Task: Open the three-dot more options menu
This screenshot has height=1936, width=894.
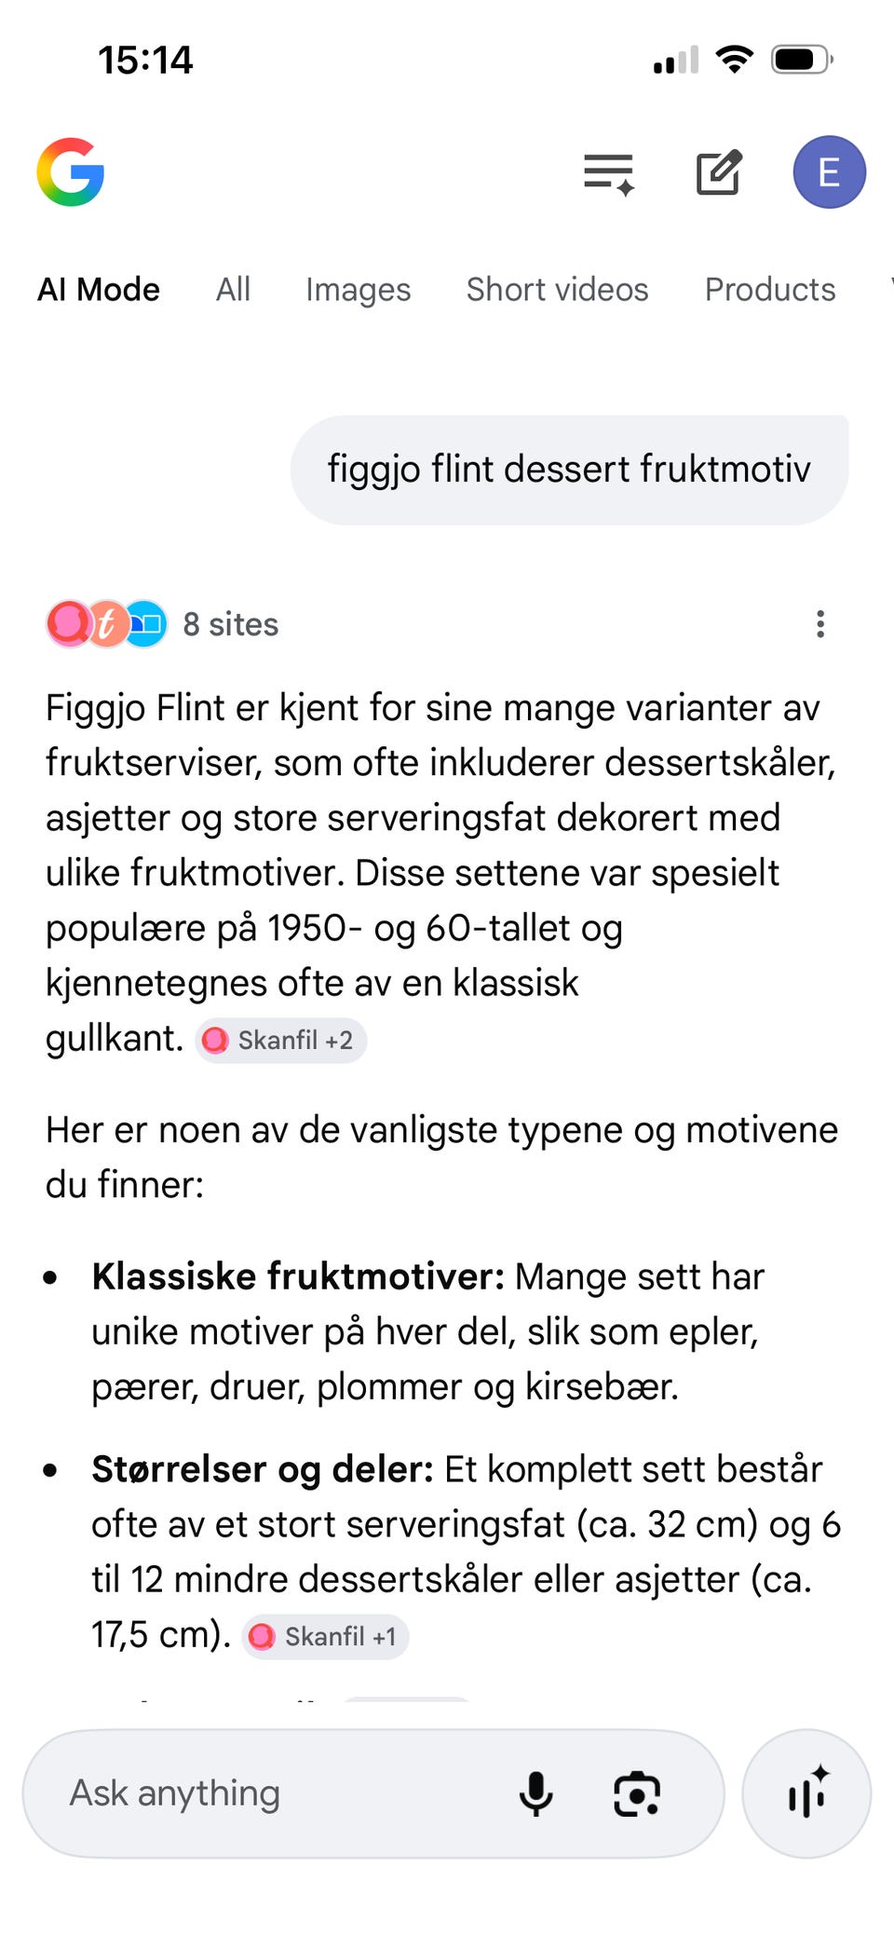Action: coord(820,624)
